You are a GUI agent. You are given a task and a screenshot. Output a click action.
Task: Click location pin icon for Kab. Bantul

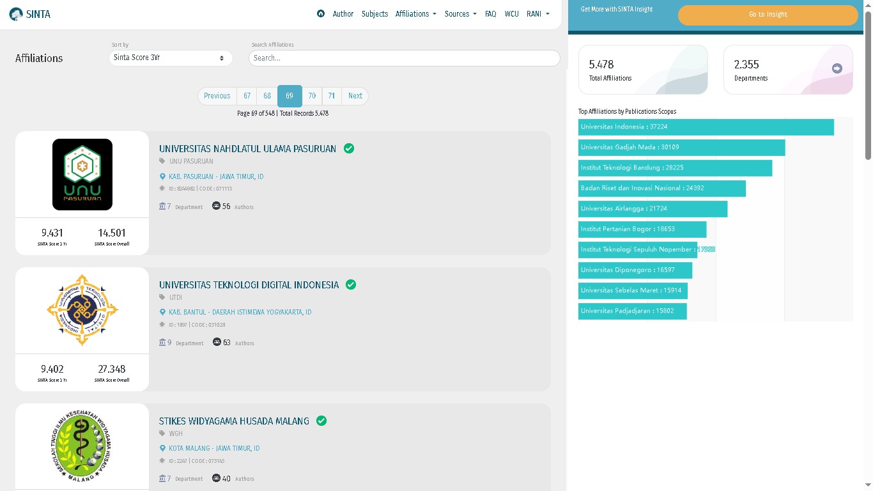(162, 313)
